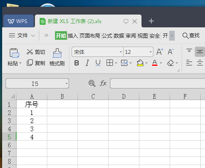Select cell A1 containing 序号
Image resolution: width=205 pixels, height=168 pixels.
[x=32, y=104]
